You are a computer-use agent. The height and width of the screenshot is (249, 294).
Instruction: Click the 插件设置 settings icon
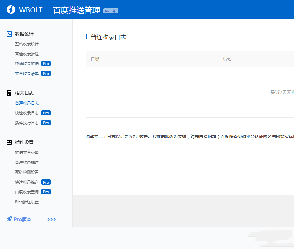point(9,142)
